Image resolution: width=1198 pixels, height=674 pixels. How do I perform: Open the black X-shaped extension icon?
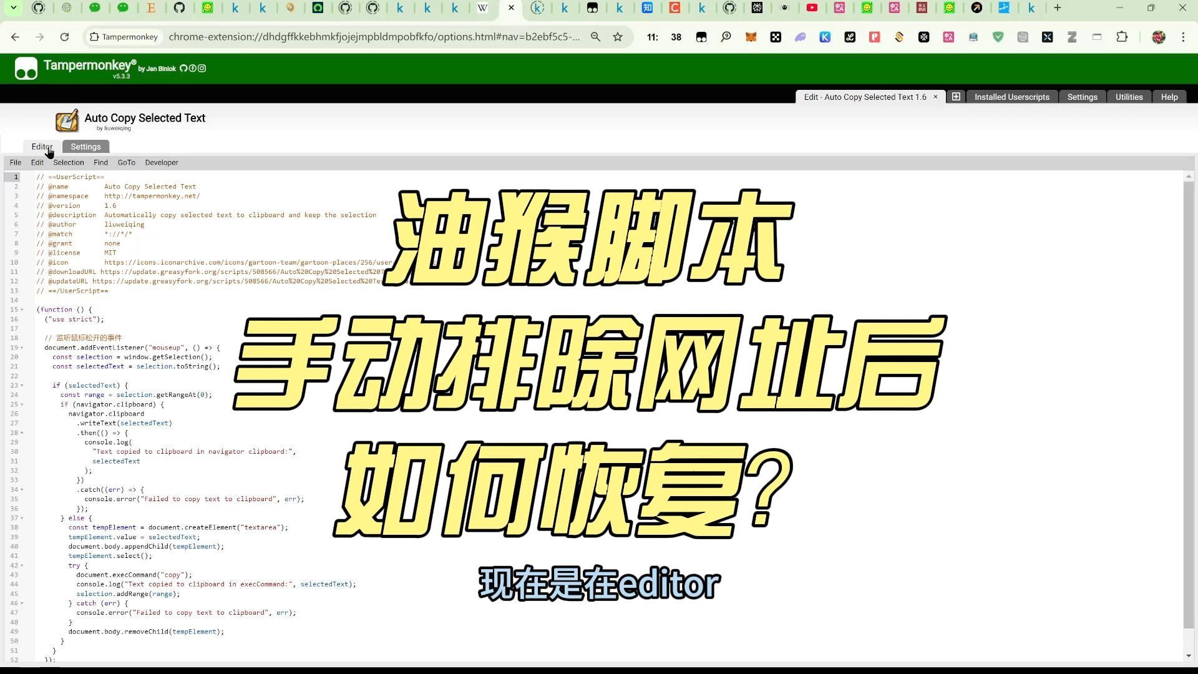1047,37
